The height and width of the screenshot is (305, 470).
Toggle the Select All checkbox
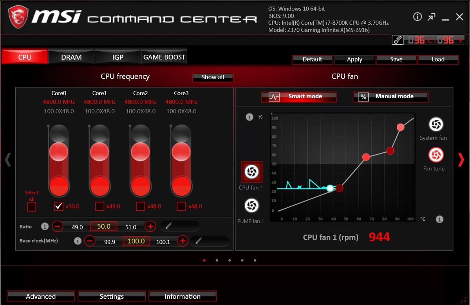[31, 207]
